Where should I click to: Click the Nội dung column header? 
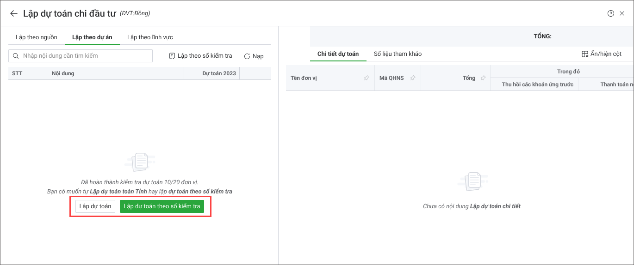pyautogui.click(x=63, y=73)
